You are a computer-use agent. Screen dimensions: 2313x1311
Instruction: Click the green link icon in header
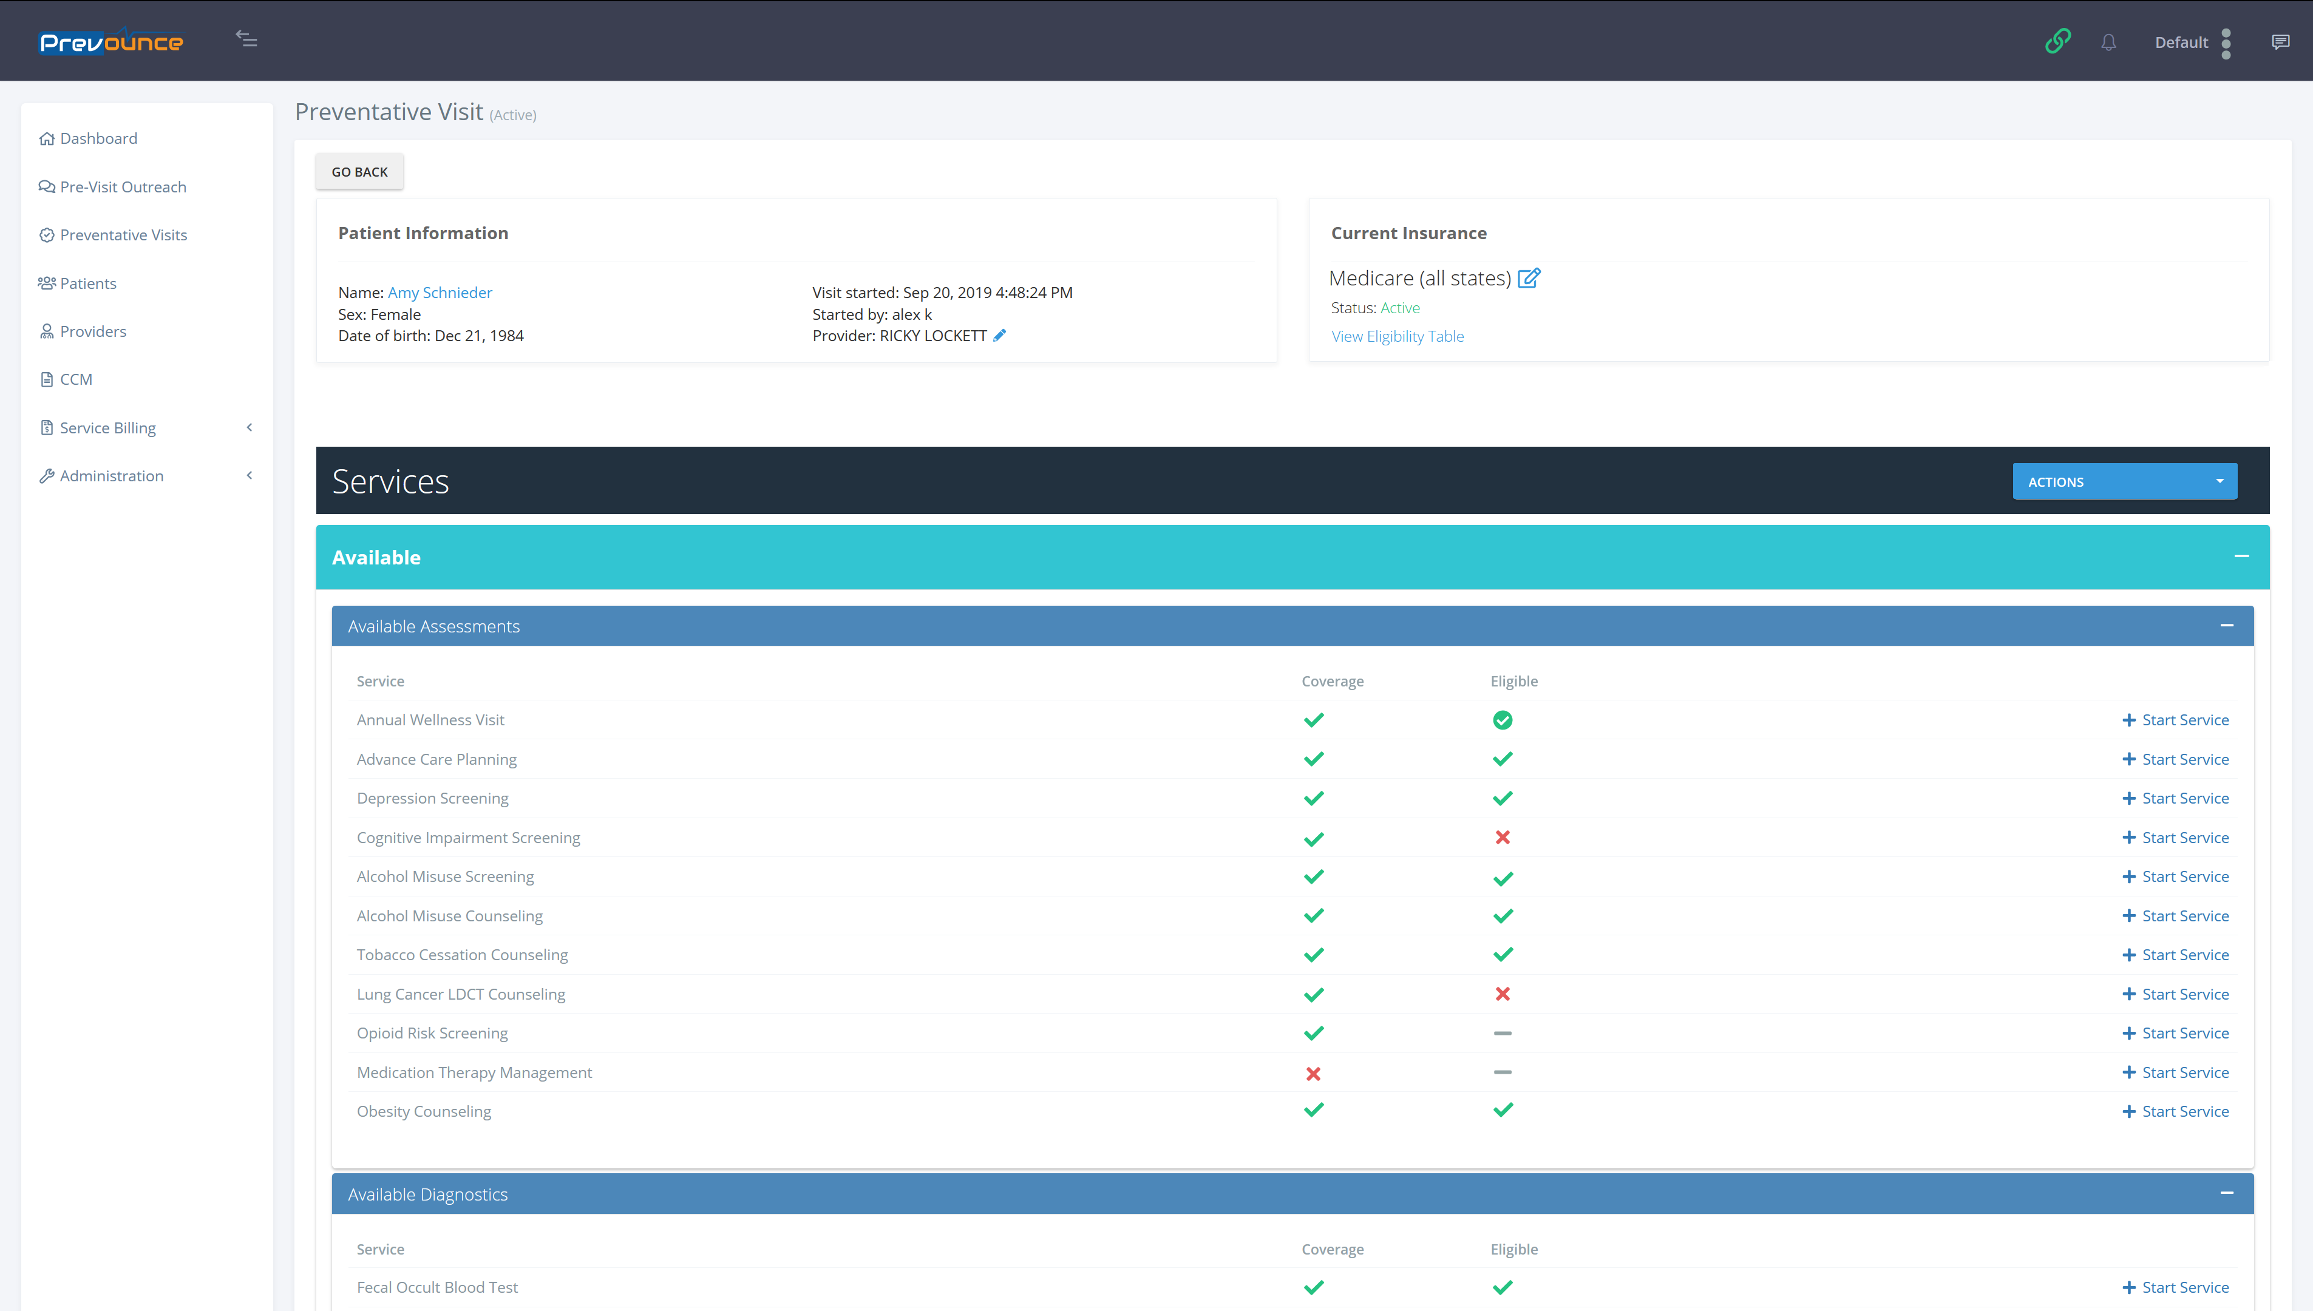click(x=2057, y=41)
